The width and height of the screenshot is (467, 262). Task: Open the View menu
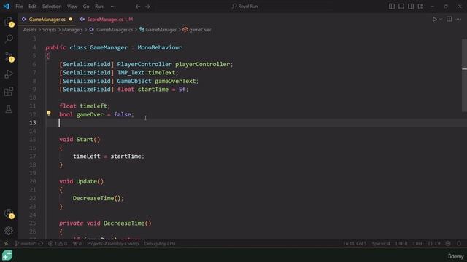(72, 7)
